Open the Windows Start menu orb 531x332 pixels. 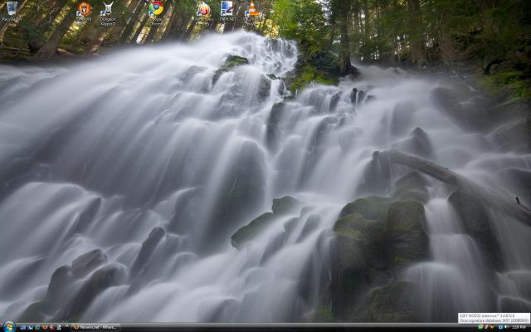point(9,327)
